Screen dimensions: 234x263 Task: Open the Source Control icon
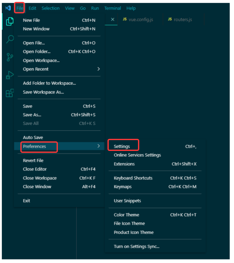pos(9,57)
